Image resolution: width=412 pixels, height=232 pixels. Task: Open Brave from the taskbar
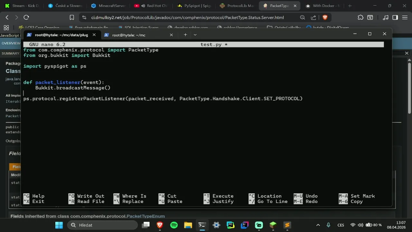pyautogui.click(x=160, y=225)
